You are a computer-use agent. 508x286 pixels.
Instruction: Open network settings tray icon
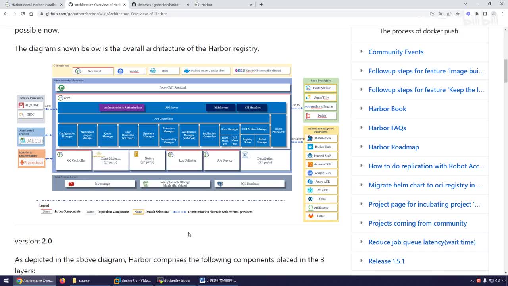point(491,280)
